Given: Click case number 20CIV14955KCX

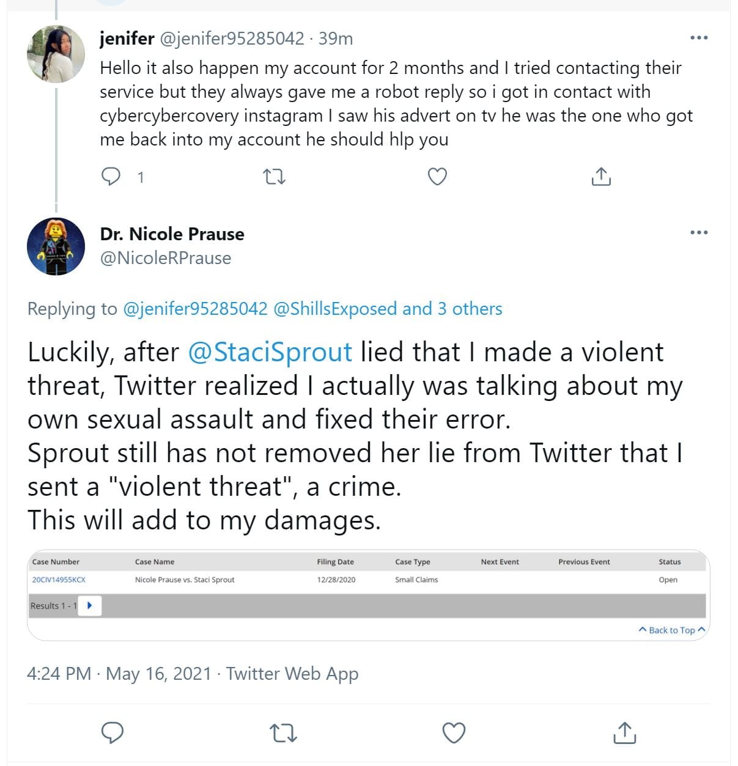Looking at the screenshot, I should [x=59, y=580].
